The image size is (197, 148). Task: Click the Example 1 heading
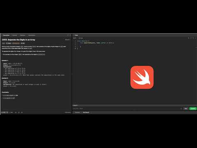pos(5,60)
